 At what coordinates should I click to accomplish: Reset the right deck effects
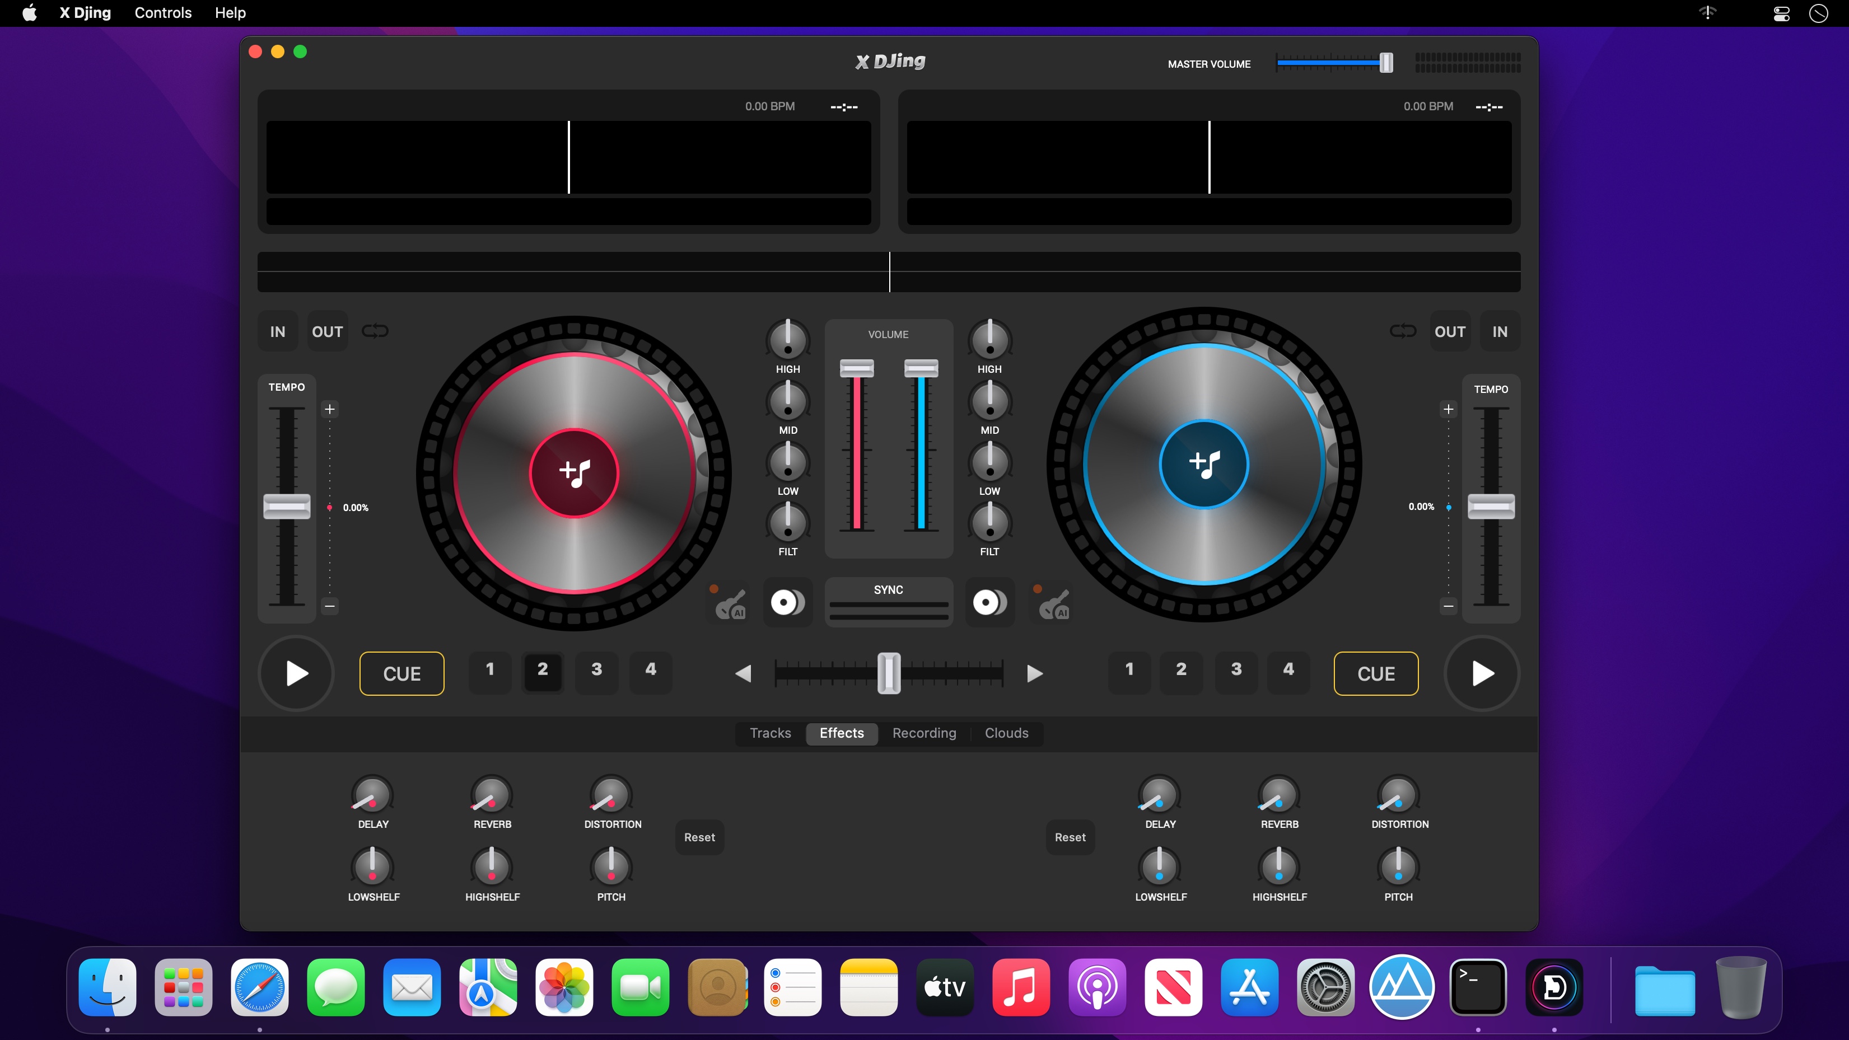1070,837
